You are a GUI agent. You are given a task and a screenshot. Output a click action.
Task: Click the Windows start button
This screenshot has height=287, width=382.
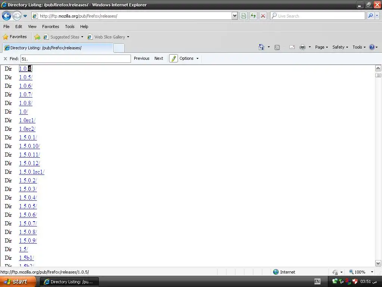[x=18, y=282]
